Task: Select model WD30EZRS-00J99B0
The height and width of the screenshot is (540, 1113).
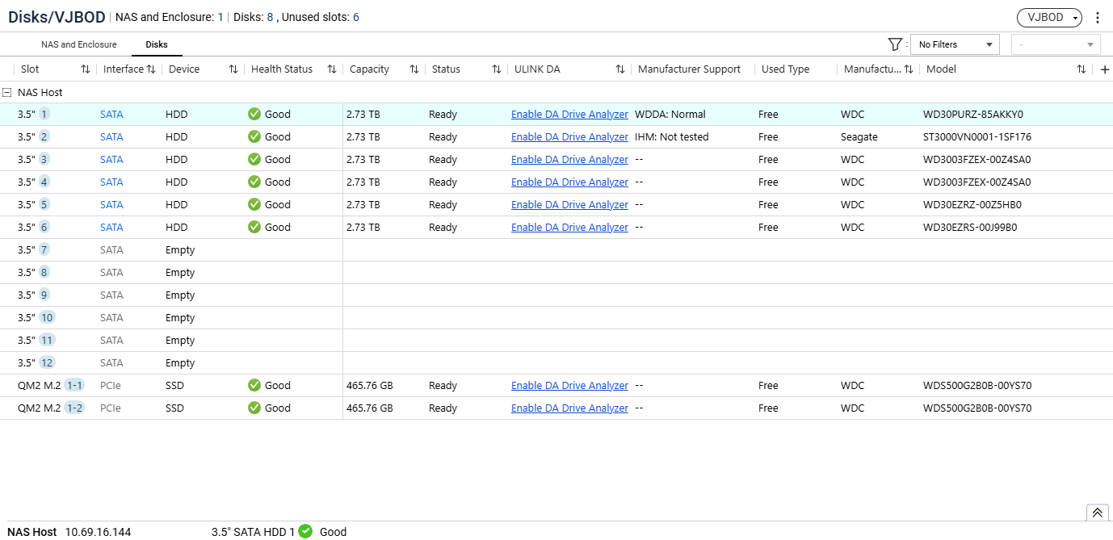Action: pos(970,228)
